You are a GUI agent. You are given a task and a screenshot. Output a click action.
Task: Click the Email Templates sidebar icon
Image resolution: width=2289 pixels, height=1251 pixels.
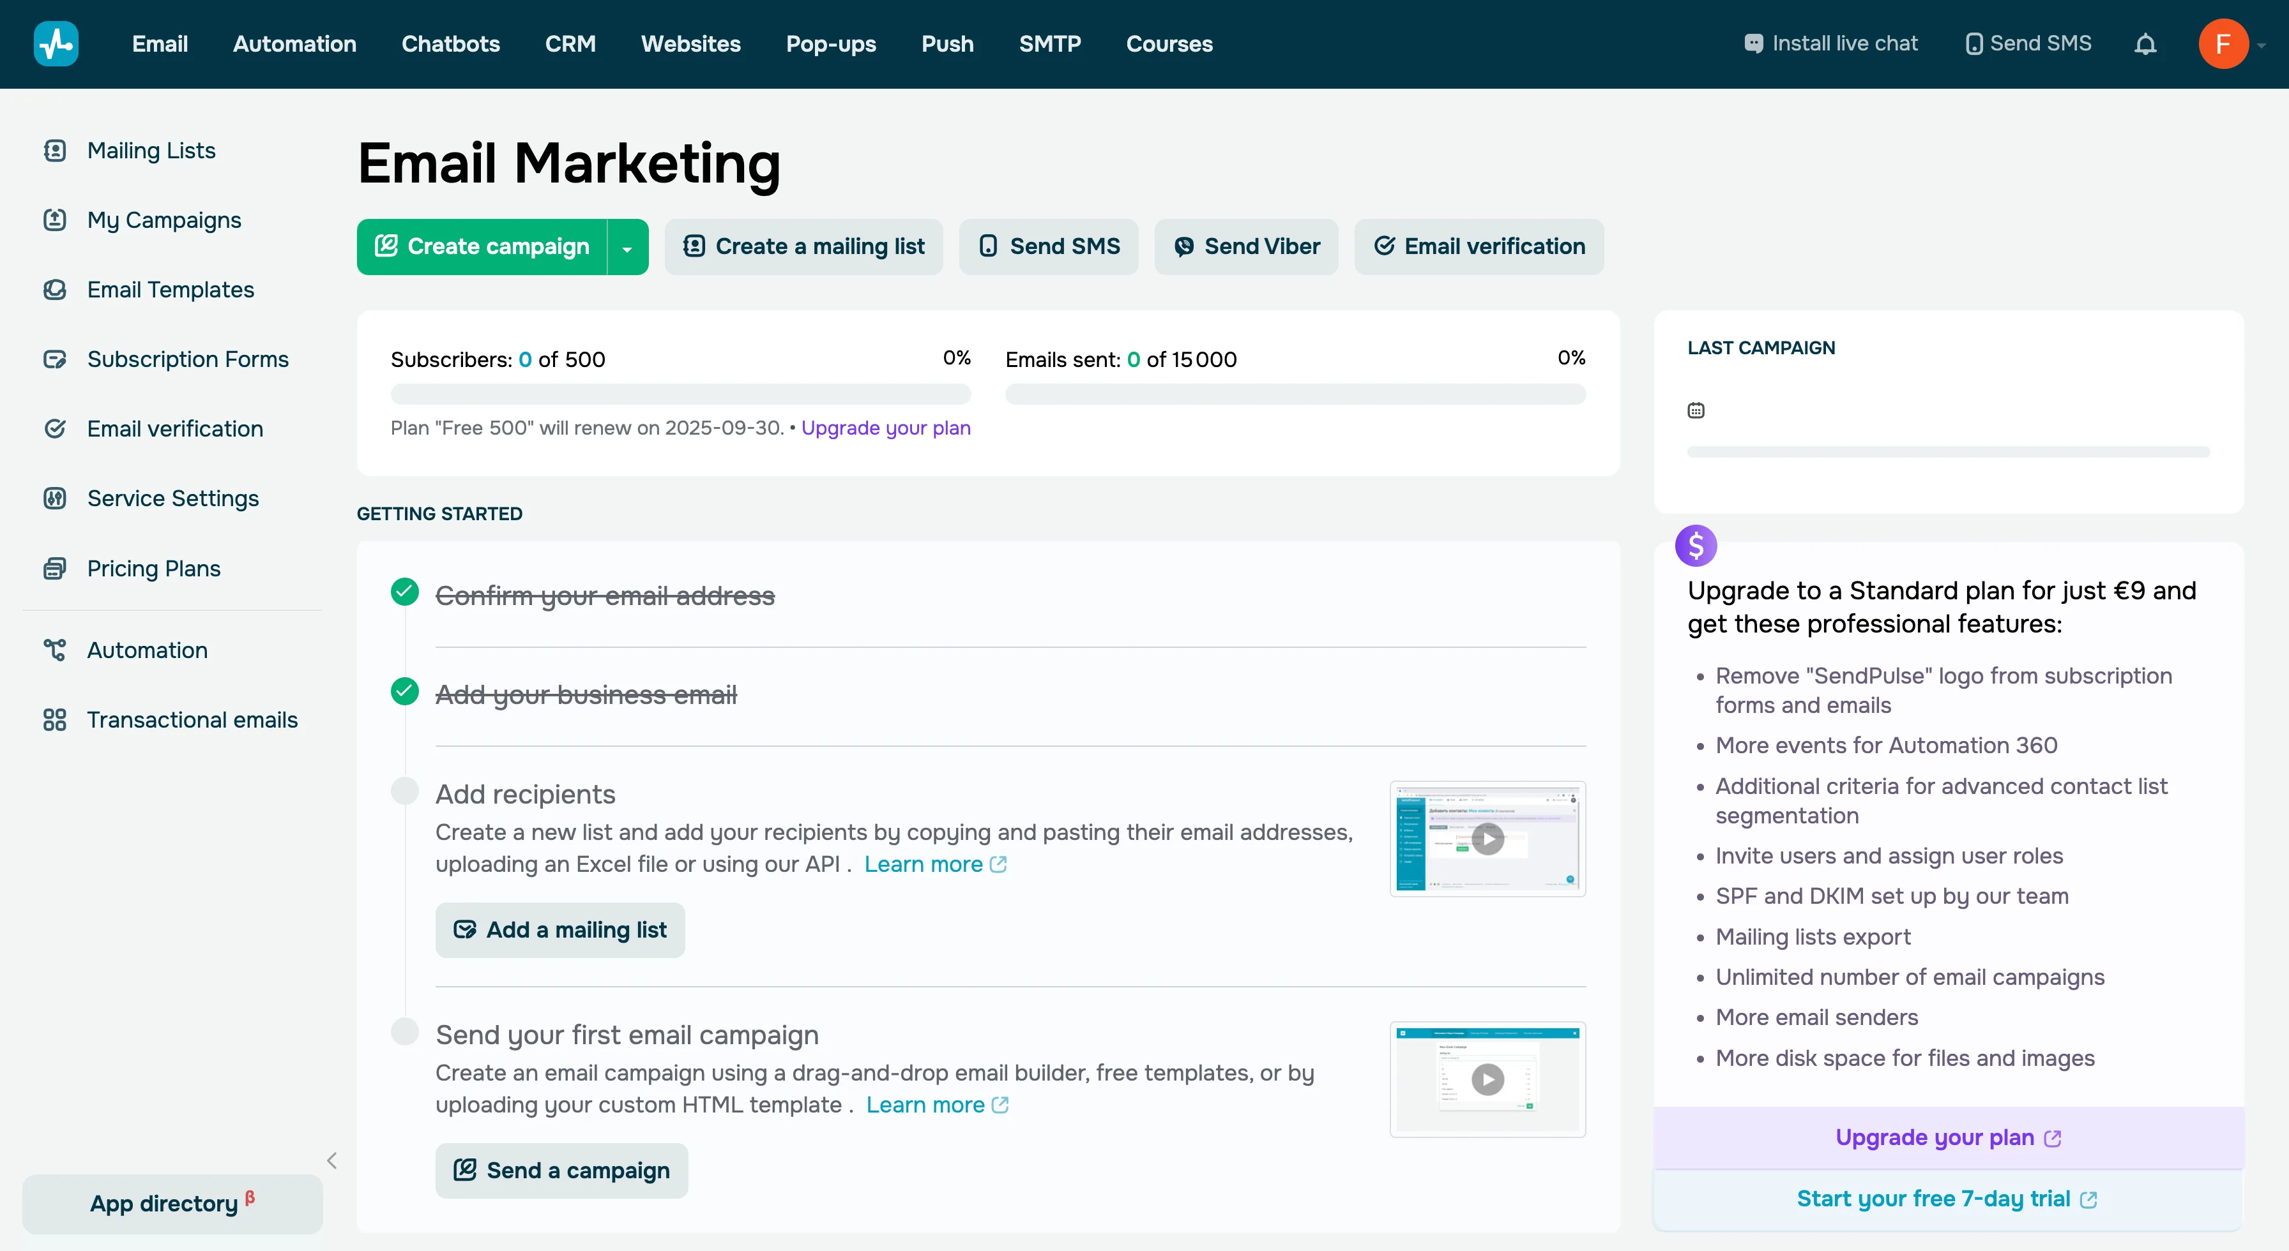pos(55,289)
